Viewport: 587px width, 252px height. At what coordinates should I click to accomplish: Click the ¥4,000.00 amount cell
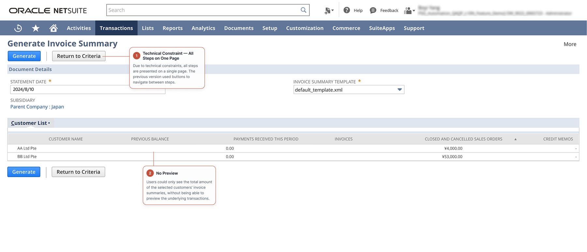453,148
